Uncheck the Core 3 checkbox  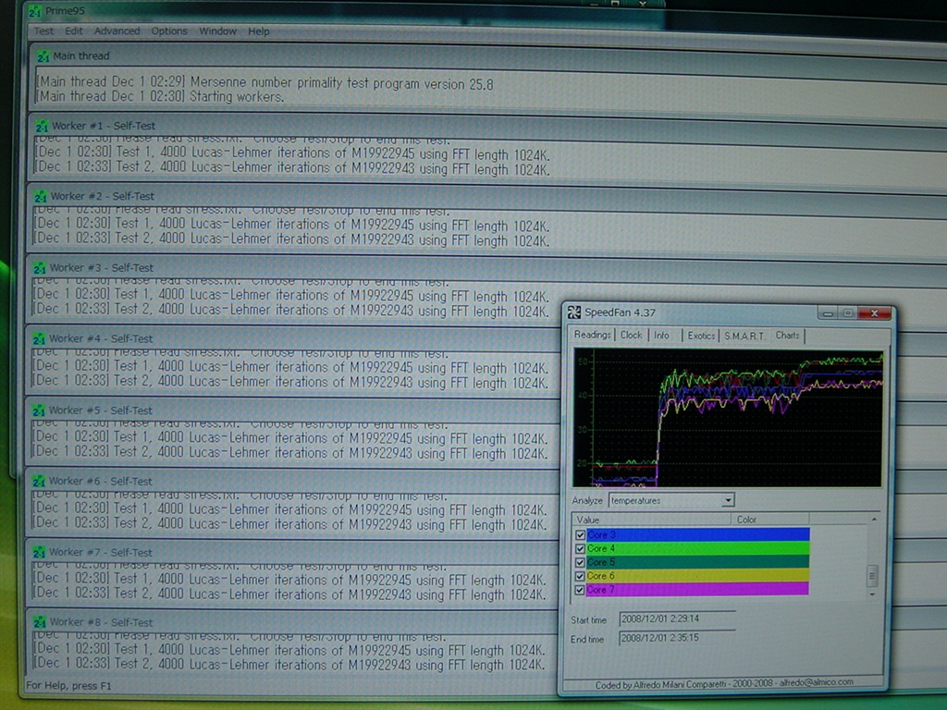pyautogui.click(x=581, y=535)
